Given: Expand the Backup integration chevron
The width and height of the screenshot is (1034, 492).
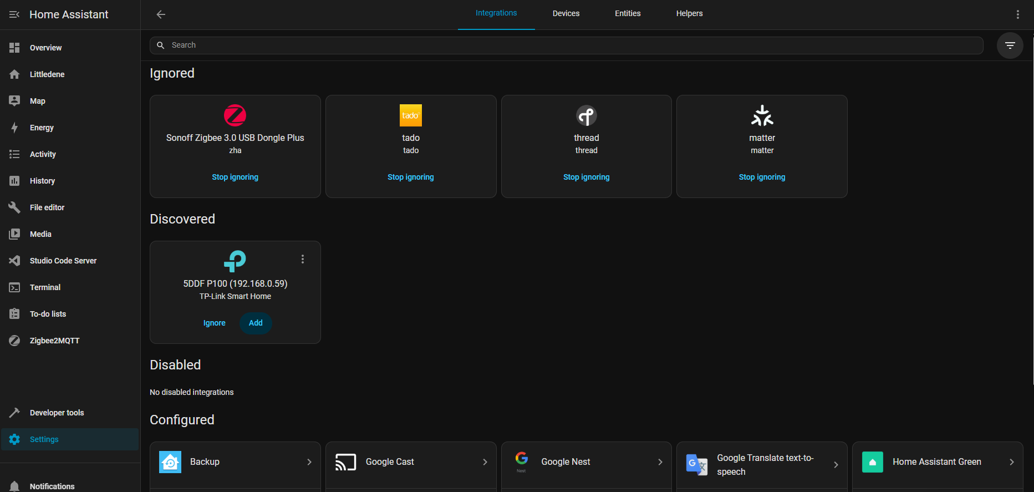Looking at the screenshot, I should (x=309, y=462).
